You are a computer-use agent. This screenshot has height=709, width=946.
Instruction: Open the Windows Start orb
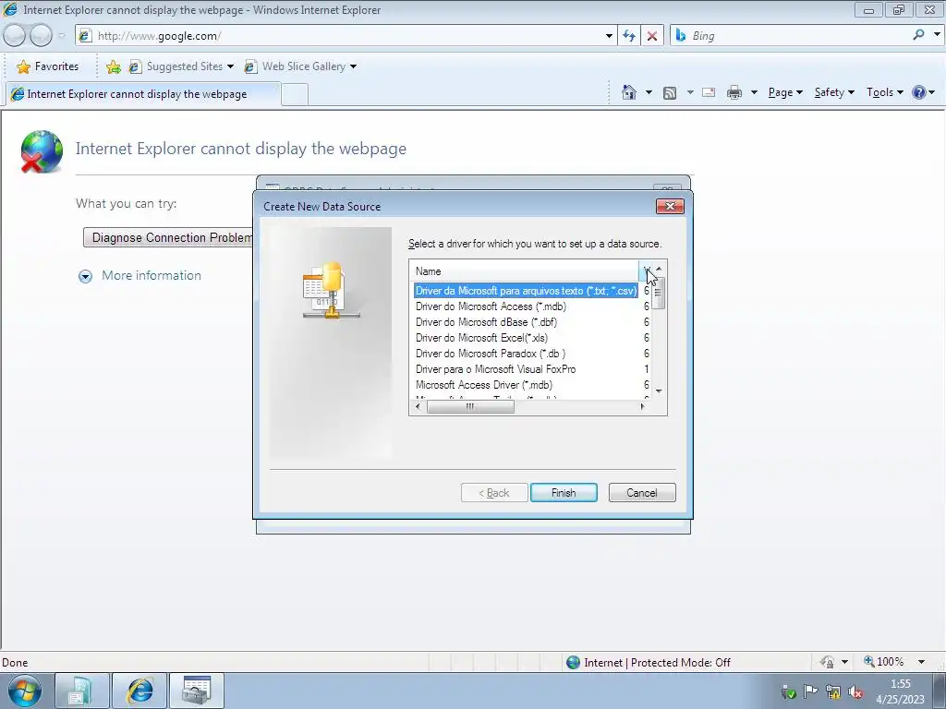click(x=25, y=691)
